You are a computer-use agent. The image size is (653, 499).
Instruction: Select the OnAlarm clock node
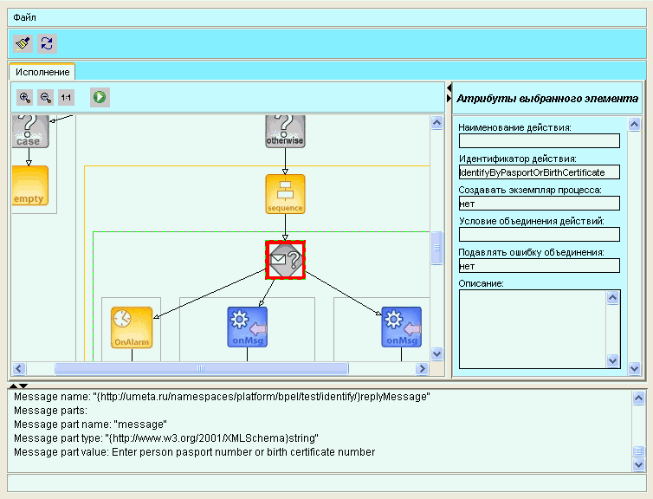132,327
